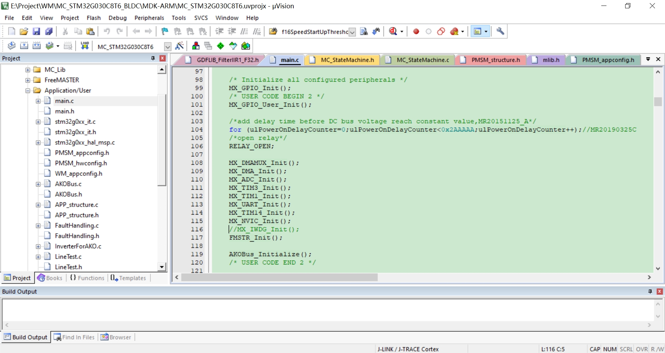Open the Debug menu

click(x=117, y=18)
